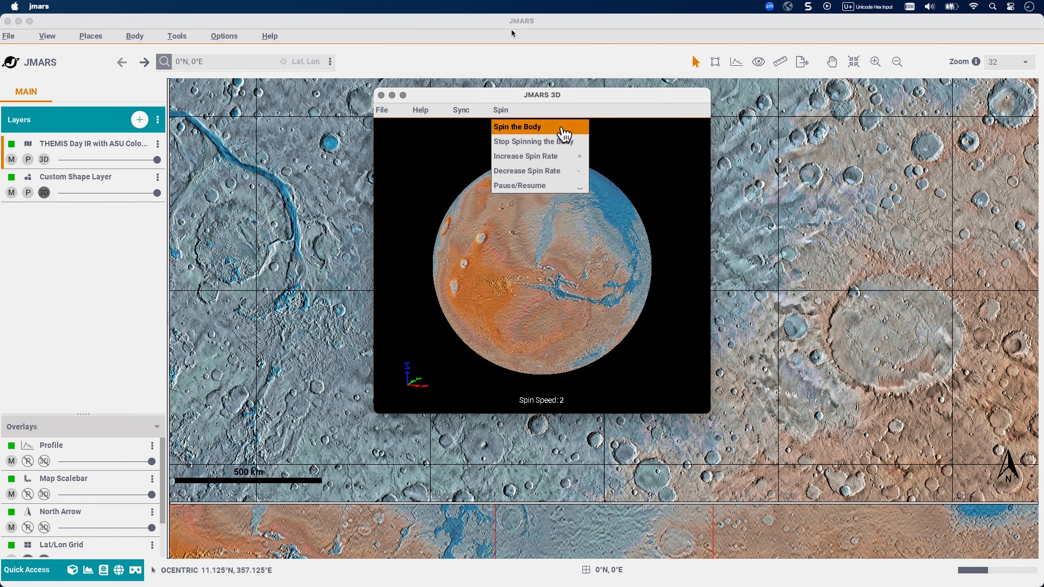The image size is (1044, 587).
Task: Open macOS Control Center icon
Action: click(x=1011, y=7)
